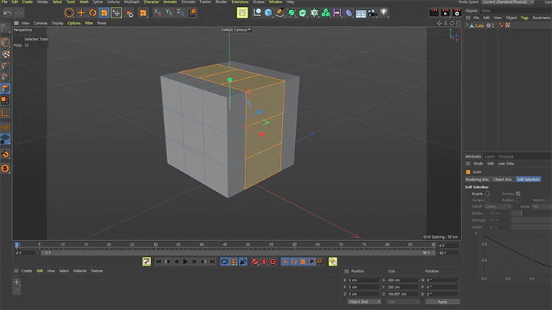Image resolution: width=552 pixels, height=310 pixels.
Task: Click the Size Z 106.807 cm field
Action: 403,294
